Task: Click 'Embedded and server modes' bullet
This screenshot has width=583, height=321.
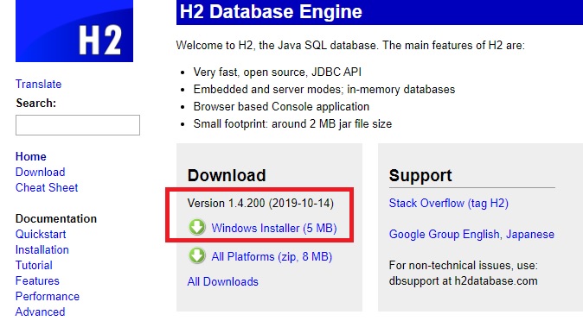Action: point(324,90)
